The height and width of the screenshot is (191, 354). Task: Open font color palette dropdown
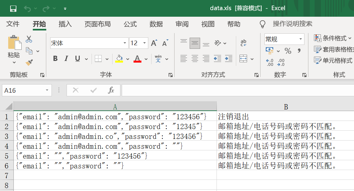tap(146, 59)
